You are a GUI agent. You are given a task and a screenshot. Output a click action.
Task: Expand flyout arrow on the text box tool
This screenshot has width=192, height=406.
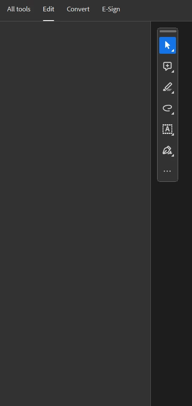173,134
